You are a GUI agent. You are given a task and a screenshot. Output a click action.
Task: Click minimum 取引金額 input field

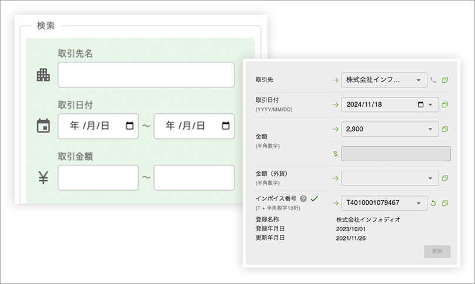tap(98, 178)
